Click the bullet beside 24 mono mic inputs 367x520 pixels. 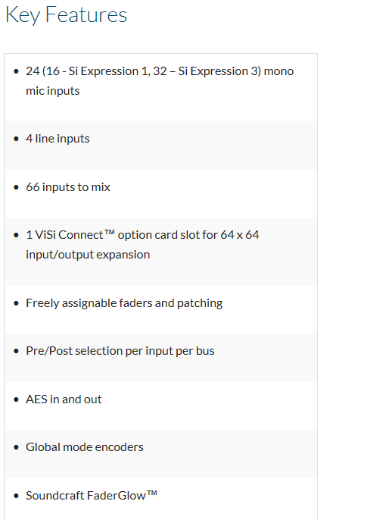(x=16, y=71)
